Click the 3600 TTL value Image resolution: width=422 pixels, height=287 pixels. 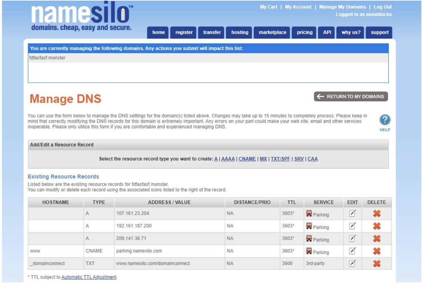pyautogui.click(x=287, y=263)
